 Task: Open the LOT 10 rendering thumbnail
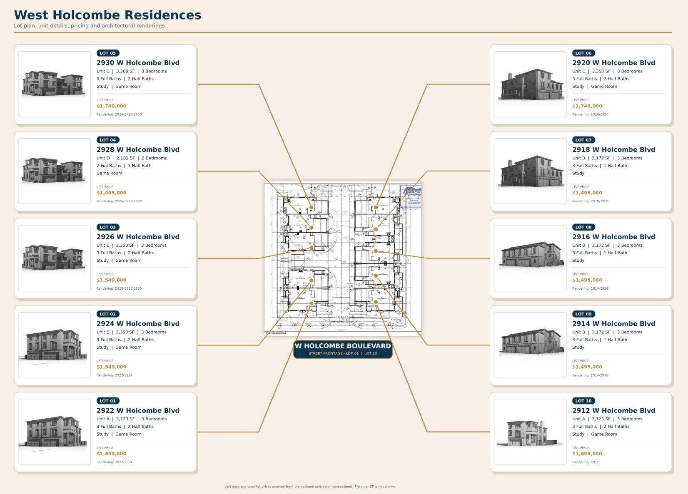coord(530,432)
